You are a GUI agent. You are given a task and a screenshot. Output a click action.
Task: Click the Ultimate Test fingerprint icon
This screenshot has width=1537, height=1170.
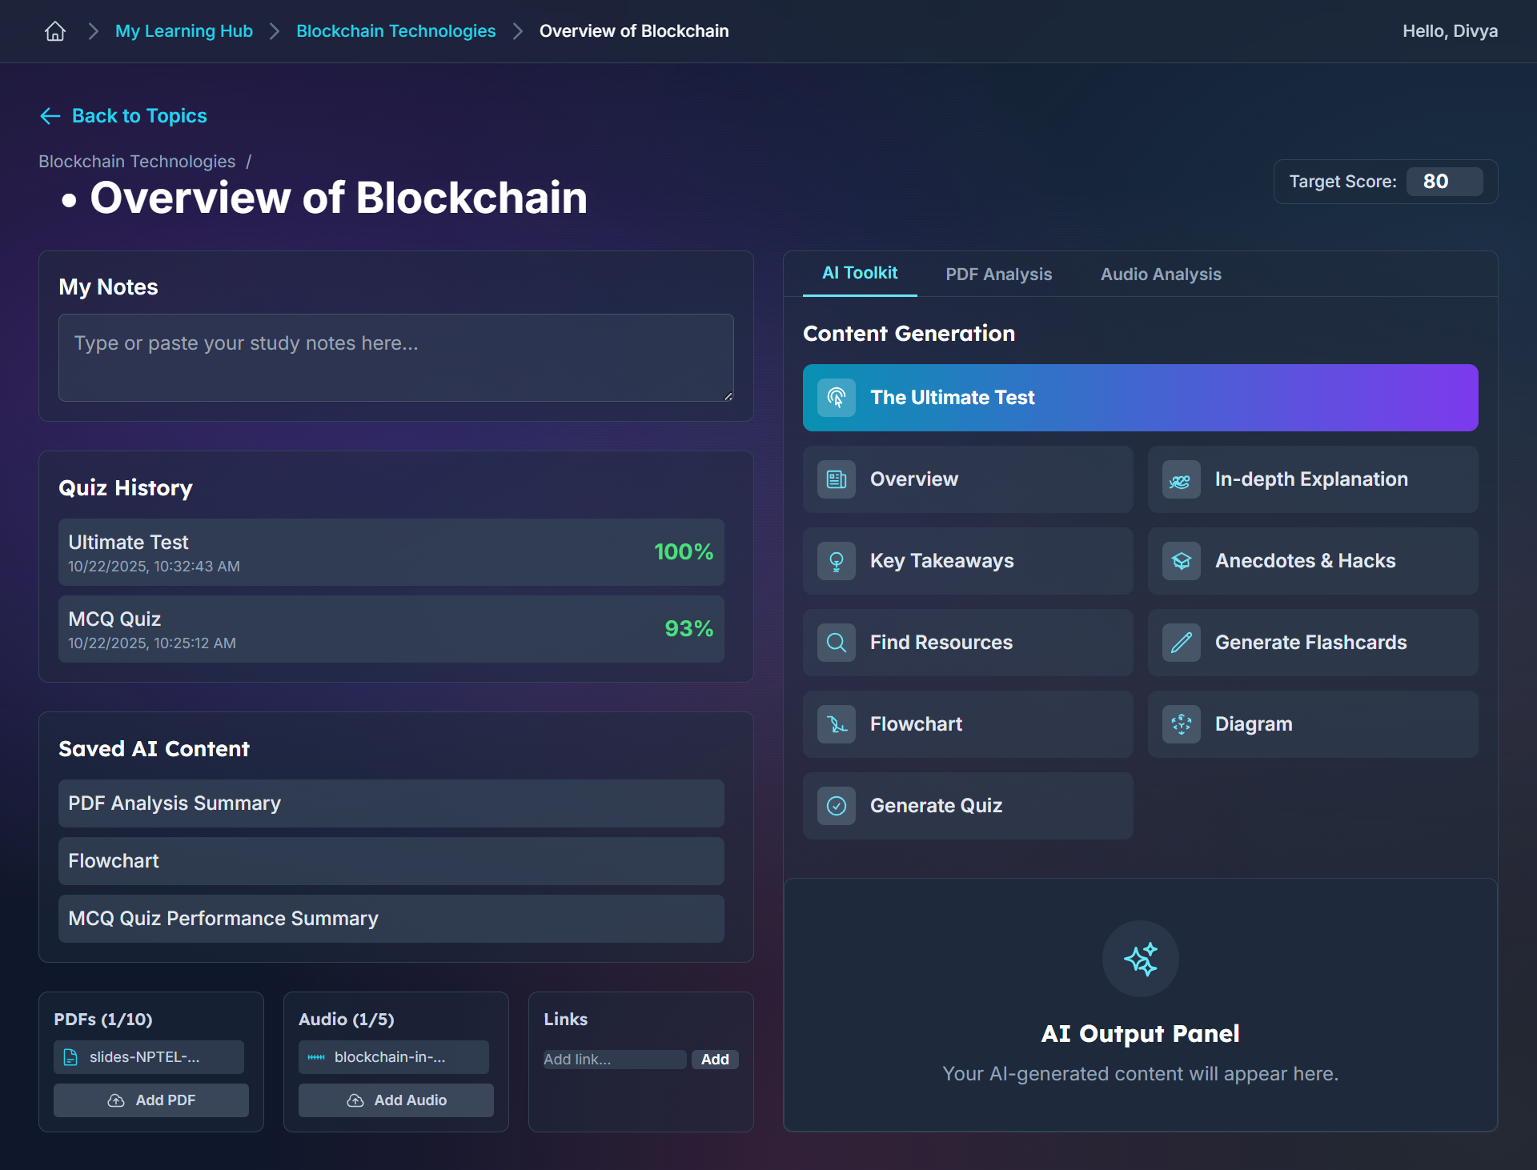pyautogui.click(x=836, y=398)
